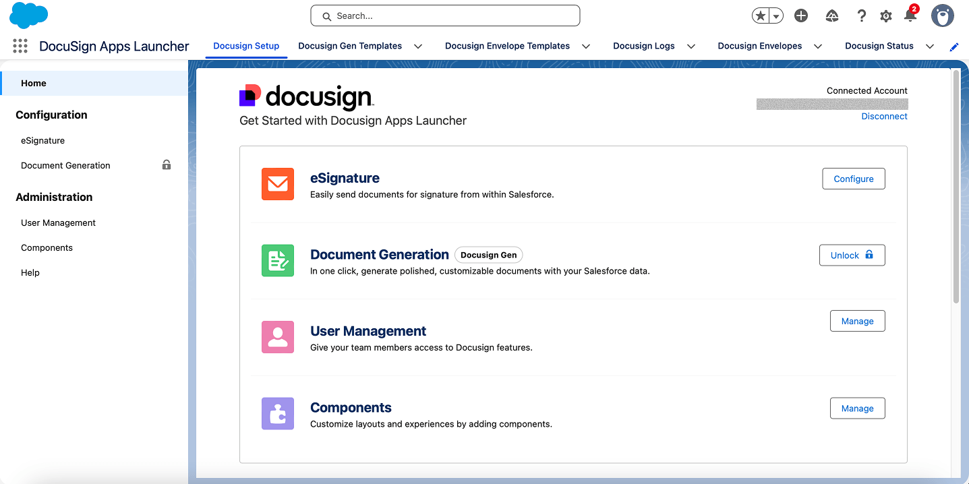Click the Document Generation sidebar lock icon
This screenshot has width=969, height=484.
pos(167,164)
